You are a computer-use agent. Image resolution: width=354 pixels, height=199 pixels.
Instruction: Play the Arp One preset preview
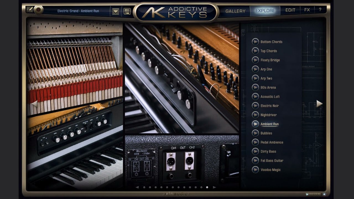point(255,69)
